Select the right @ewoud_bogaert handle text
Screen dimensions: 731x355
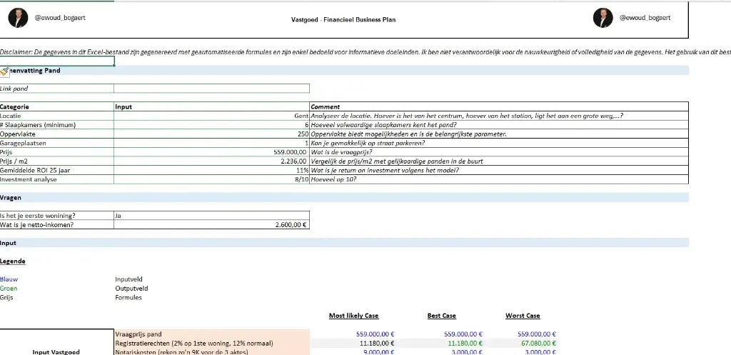[x=644, y=17]
